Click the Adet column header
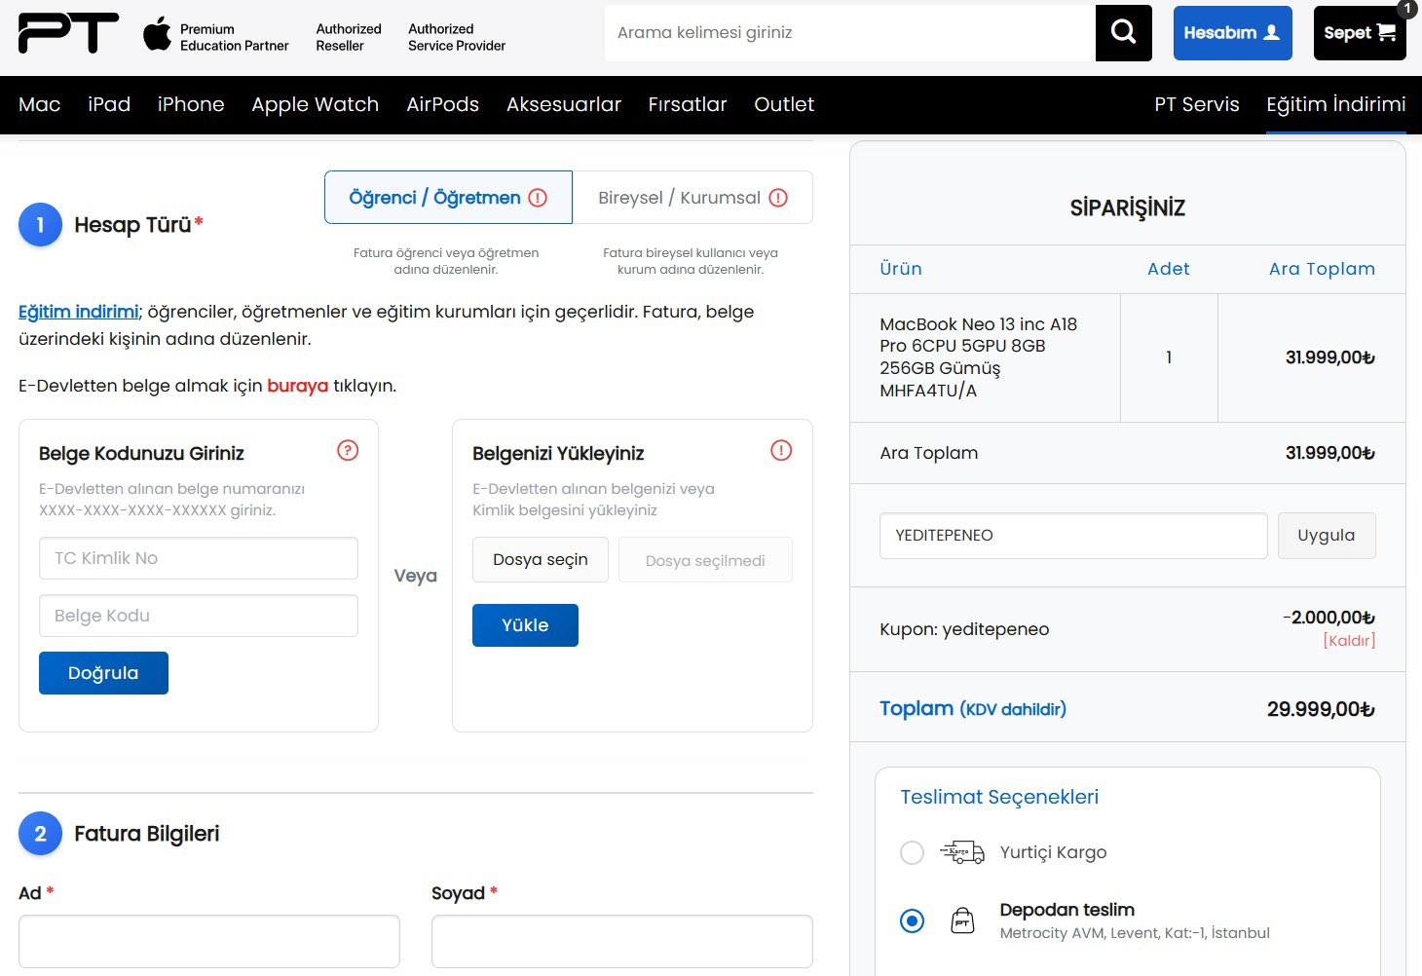This screenshot has height=976, width=1422. point(1169,269)
